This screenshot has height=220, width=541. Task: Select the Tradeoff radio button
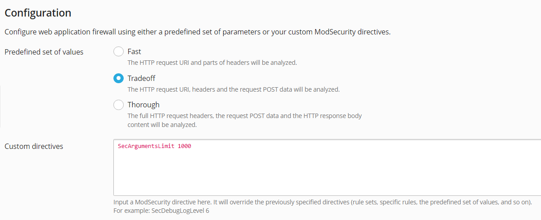click(x=118, y=78)
